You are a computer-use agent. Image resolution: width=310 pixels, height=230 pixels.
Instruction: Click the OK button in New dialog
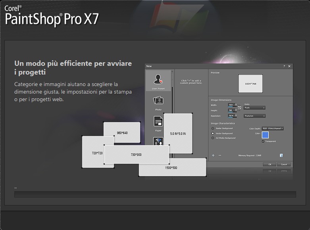click(270, 165)
